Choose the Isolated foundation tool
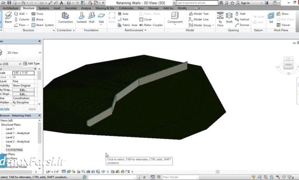The image size is (299, 180). [82, 18]
